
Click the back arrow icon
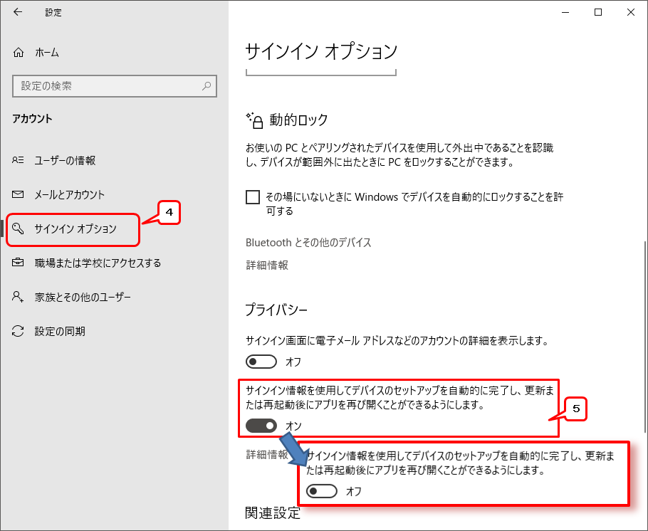[18, 12]
